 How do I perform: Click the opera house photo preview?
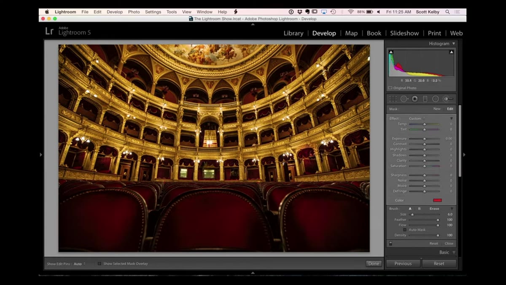click(x=214, y=148)
